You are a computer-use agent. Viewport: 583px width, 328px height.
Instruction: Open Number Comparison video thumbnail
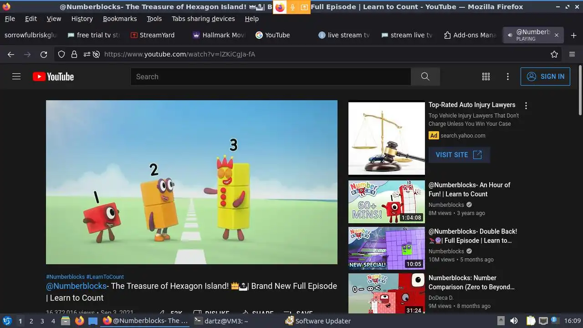tap(387, 293)
